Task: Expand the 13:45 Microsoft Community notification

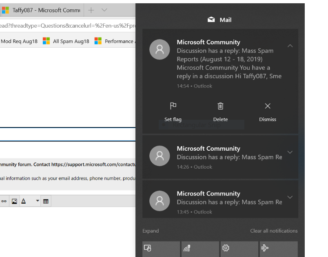Action: click(290, 197)
